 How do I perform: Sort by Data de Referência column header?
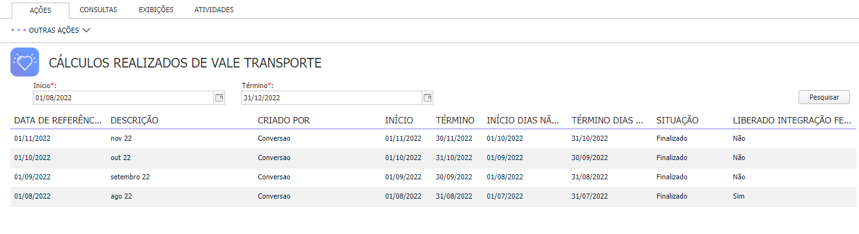pyautogui.click(x=58, y=120)
